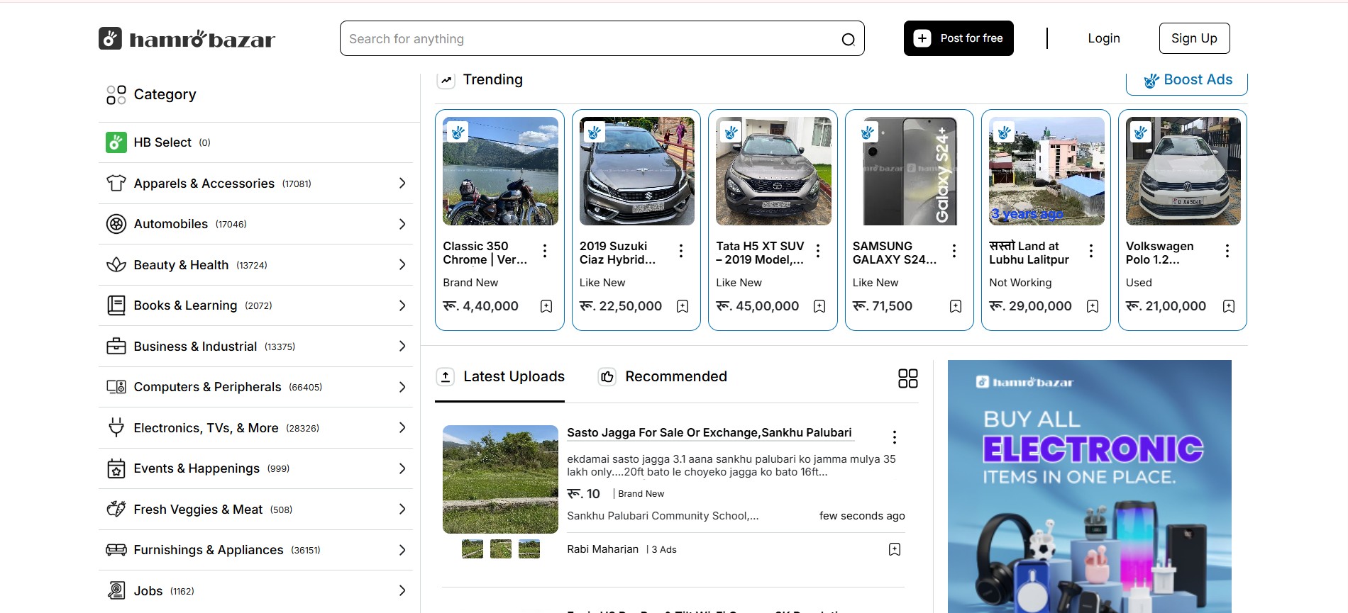
Task: Open Sasto Jagga For Sale Or Exchange title
Action: 709,432
